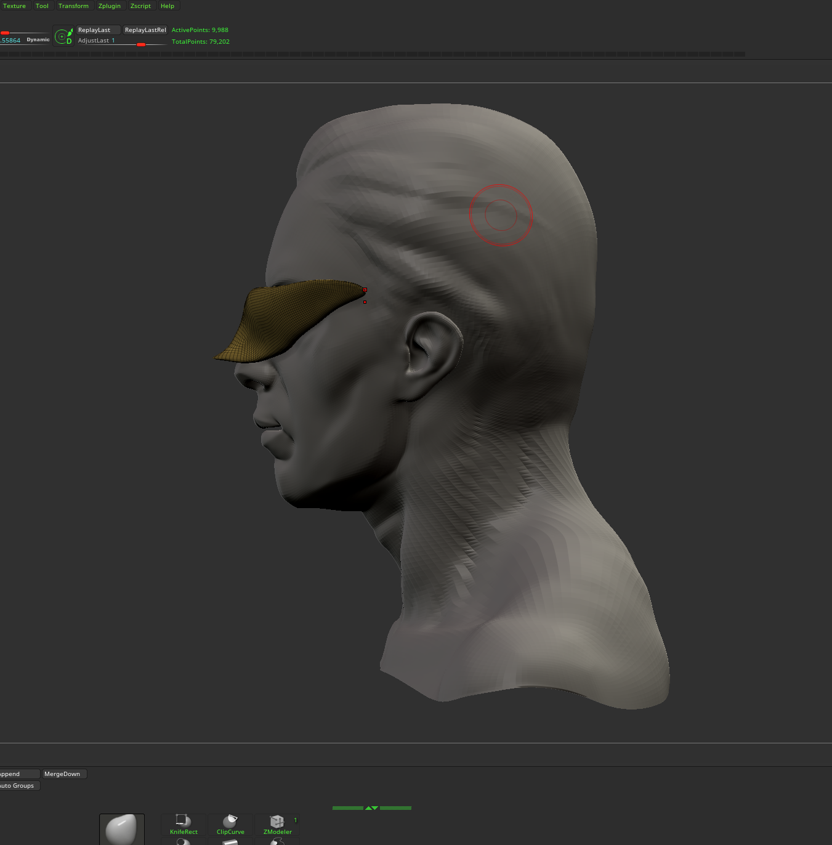Screen dimensions: 832x845
Task: Click the red transform point near the curve
Action: tap(365, 289)
